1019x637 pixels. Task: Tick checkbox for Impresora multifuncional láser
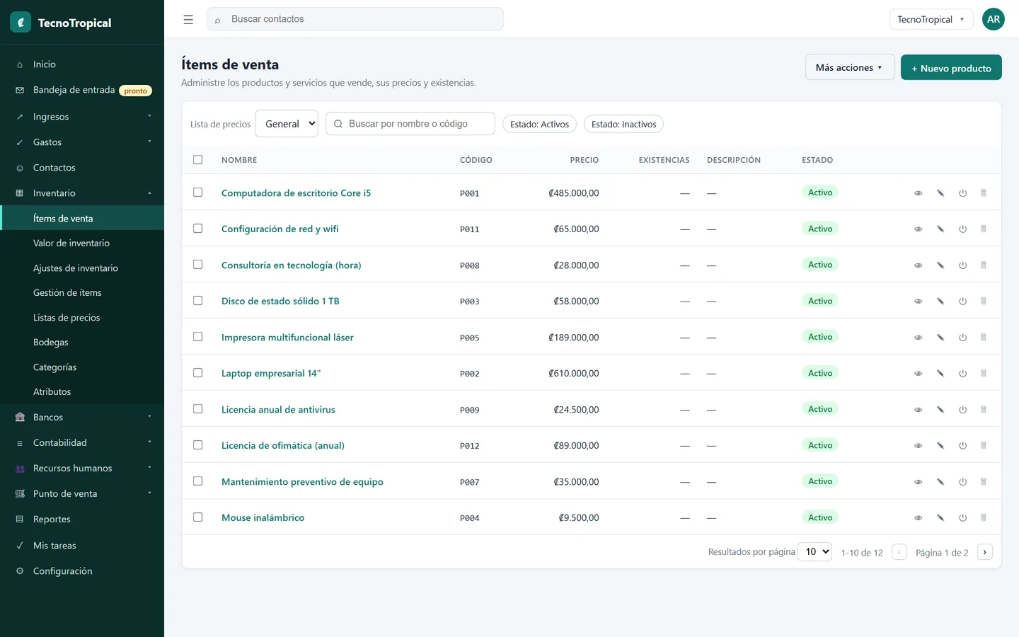[x=198, y=337]
